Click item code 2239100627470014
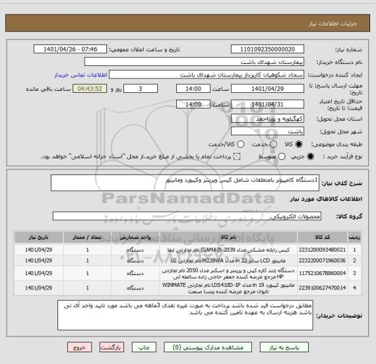The height and width of the screenshot is (364, 376). 322,288
